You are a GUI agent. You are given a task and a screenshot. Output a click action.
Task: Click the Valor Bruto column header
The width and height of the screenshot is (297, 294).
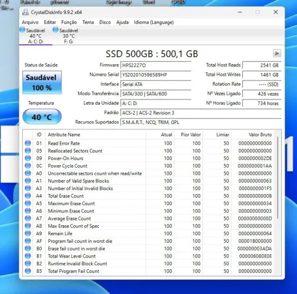coord(252,135)
